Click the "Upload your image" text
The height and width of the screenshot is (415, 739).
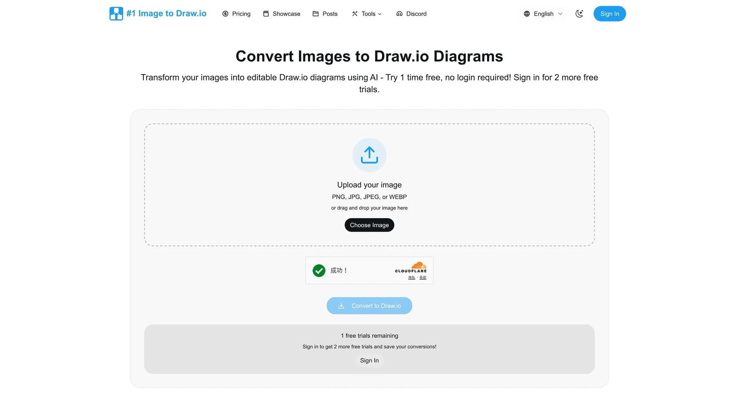[x=369, y=185]
